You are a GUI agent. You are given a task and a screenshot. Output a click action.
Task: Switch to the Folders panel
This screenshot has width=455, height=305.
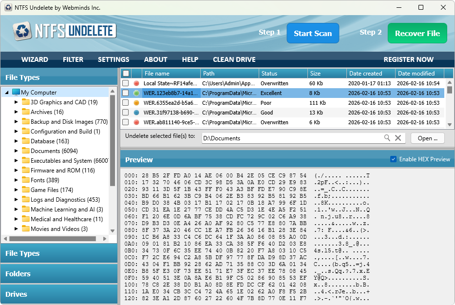tap(59, 274)
